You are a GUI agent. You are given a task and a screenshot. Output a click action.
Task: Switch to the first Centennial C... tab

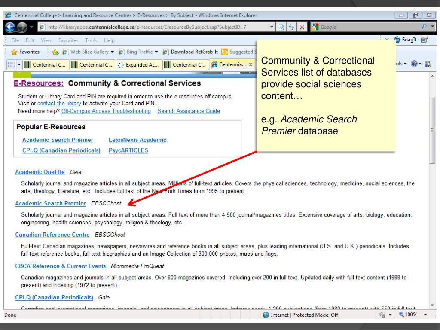(x=45, y=65)
